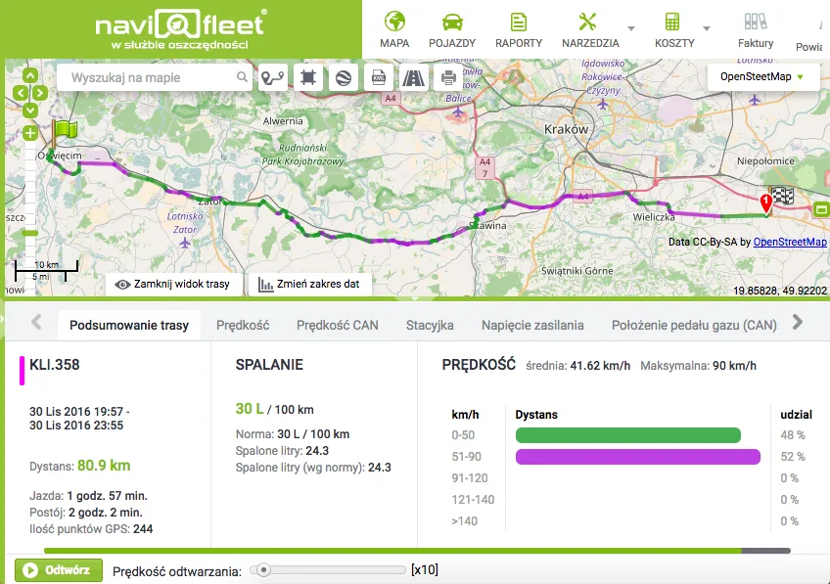The height and width of the screenshot is (584, 830).
Task: Expand the NARZEDZIA dropdown arrow
Action: click(631, 28)
